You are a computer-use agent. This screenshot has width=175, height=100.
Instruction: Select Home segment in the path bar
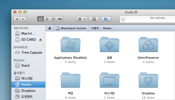click(107, 28)
